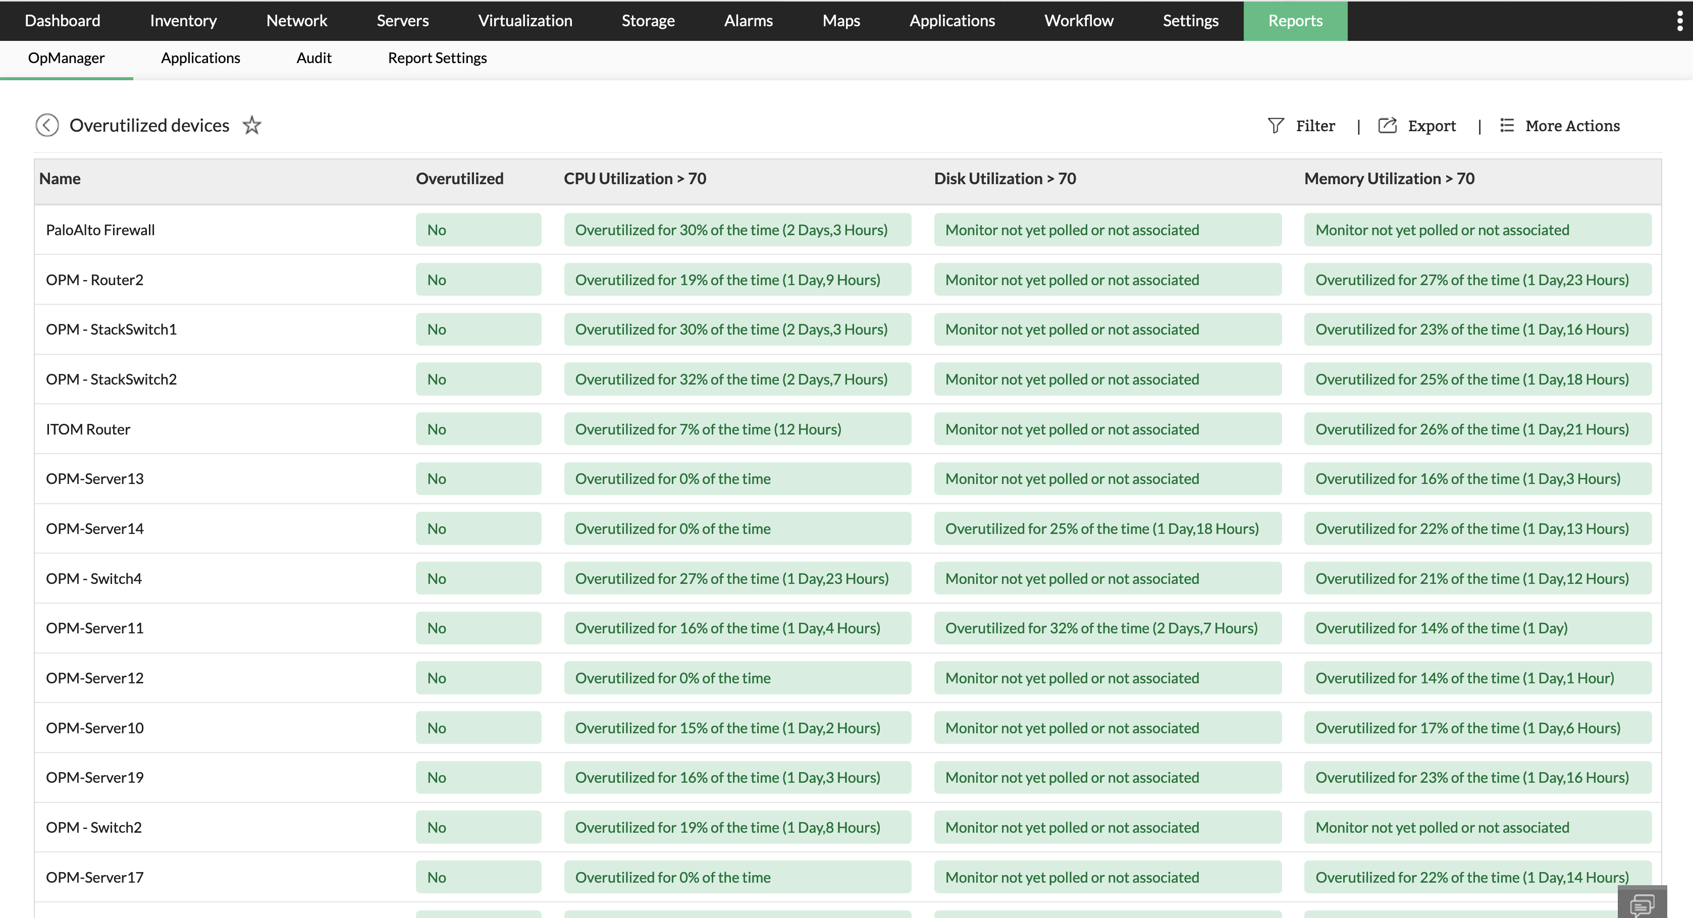
Task: Select the PaloAlto Firewall device name
Action: point(100,230)
